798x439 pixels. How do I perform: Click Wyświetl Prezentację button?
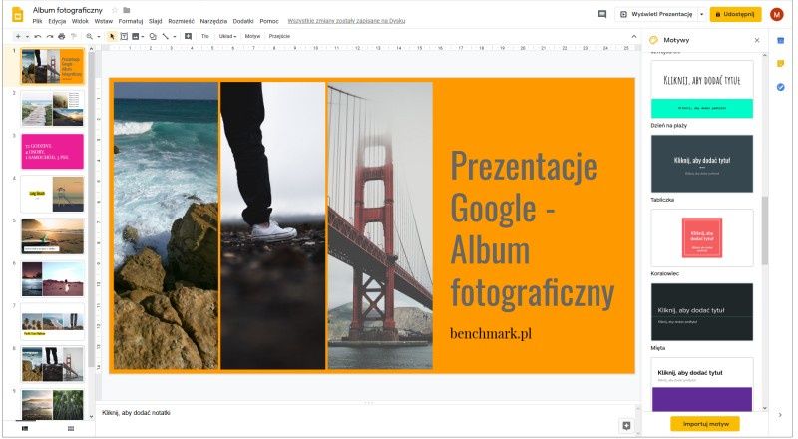[x=657, y=14]
